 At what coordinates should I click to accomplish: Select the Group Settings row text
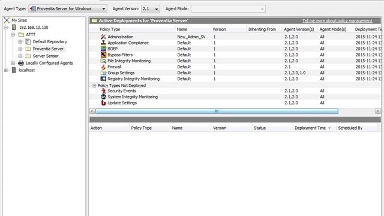121,73
